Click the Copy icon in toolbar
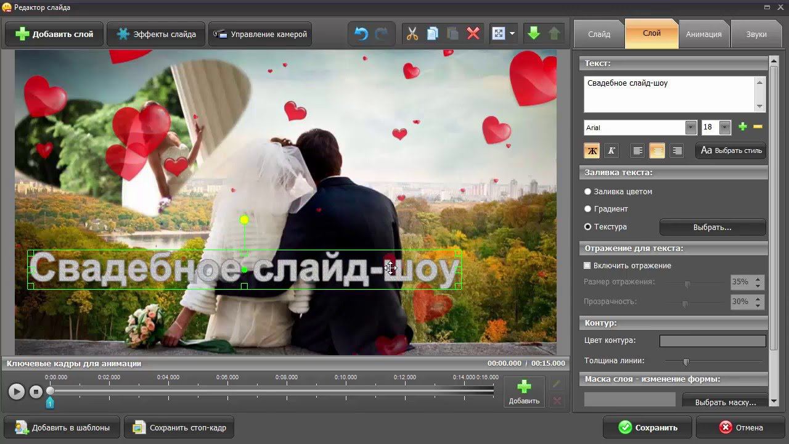Screen dimensions: 789x444 click(433, 34)
